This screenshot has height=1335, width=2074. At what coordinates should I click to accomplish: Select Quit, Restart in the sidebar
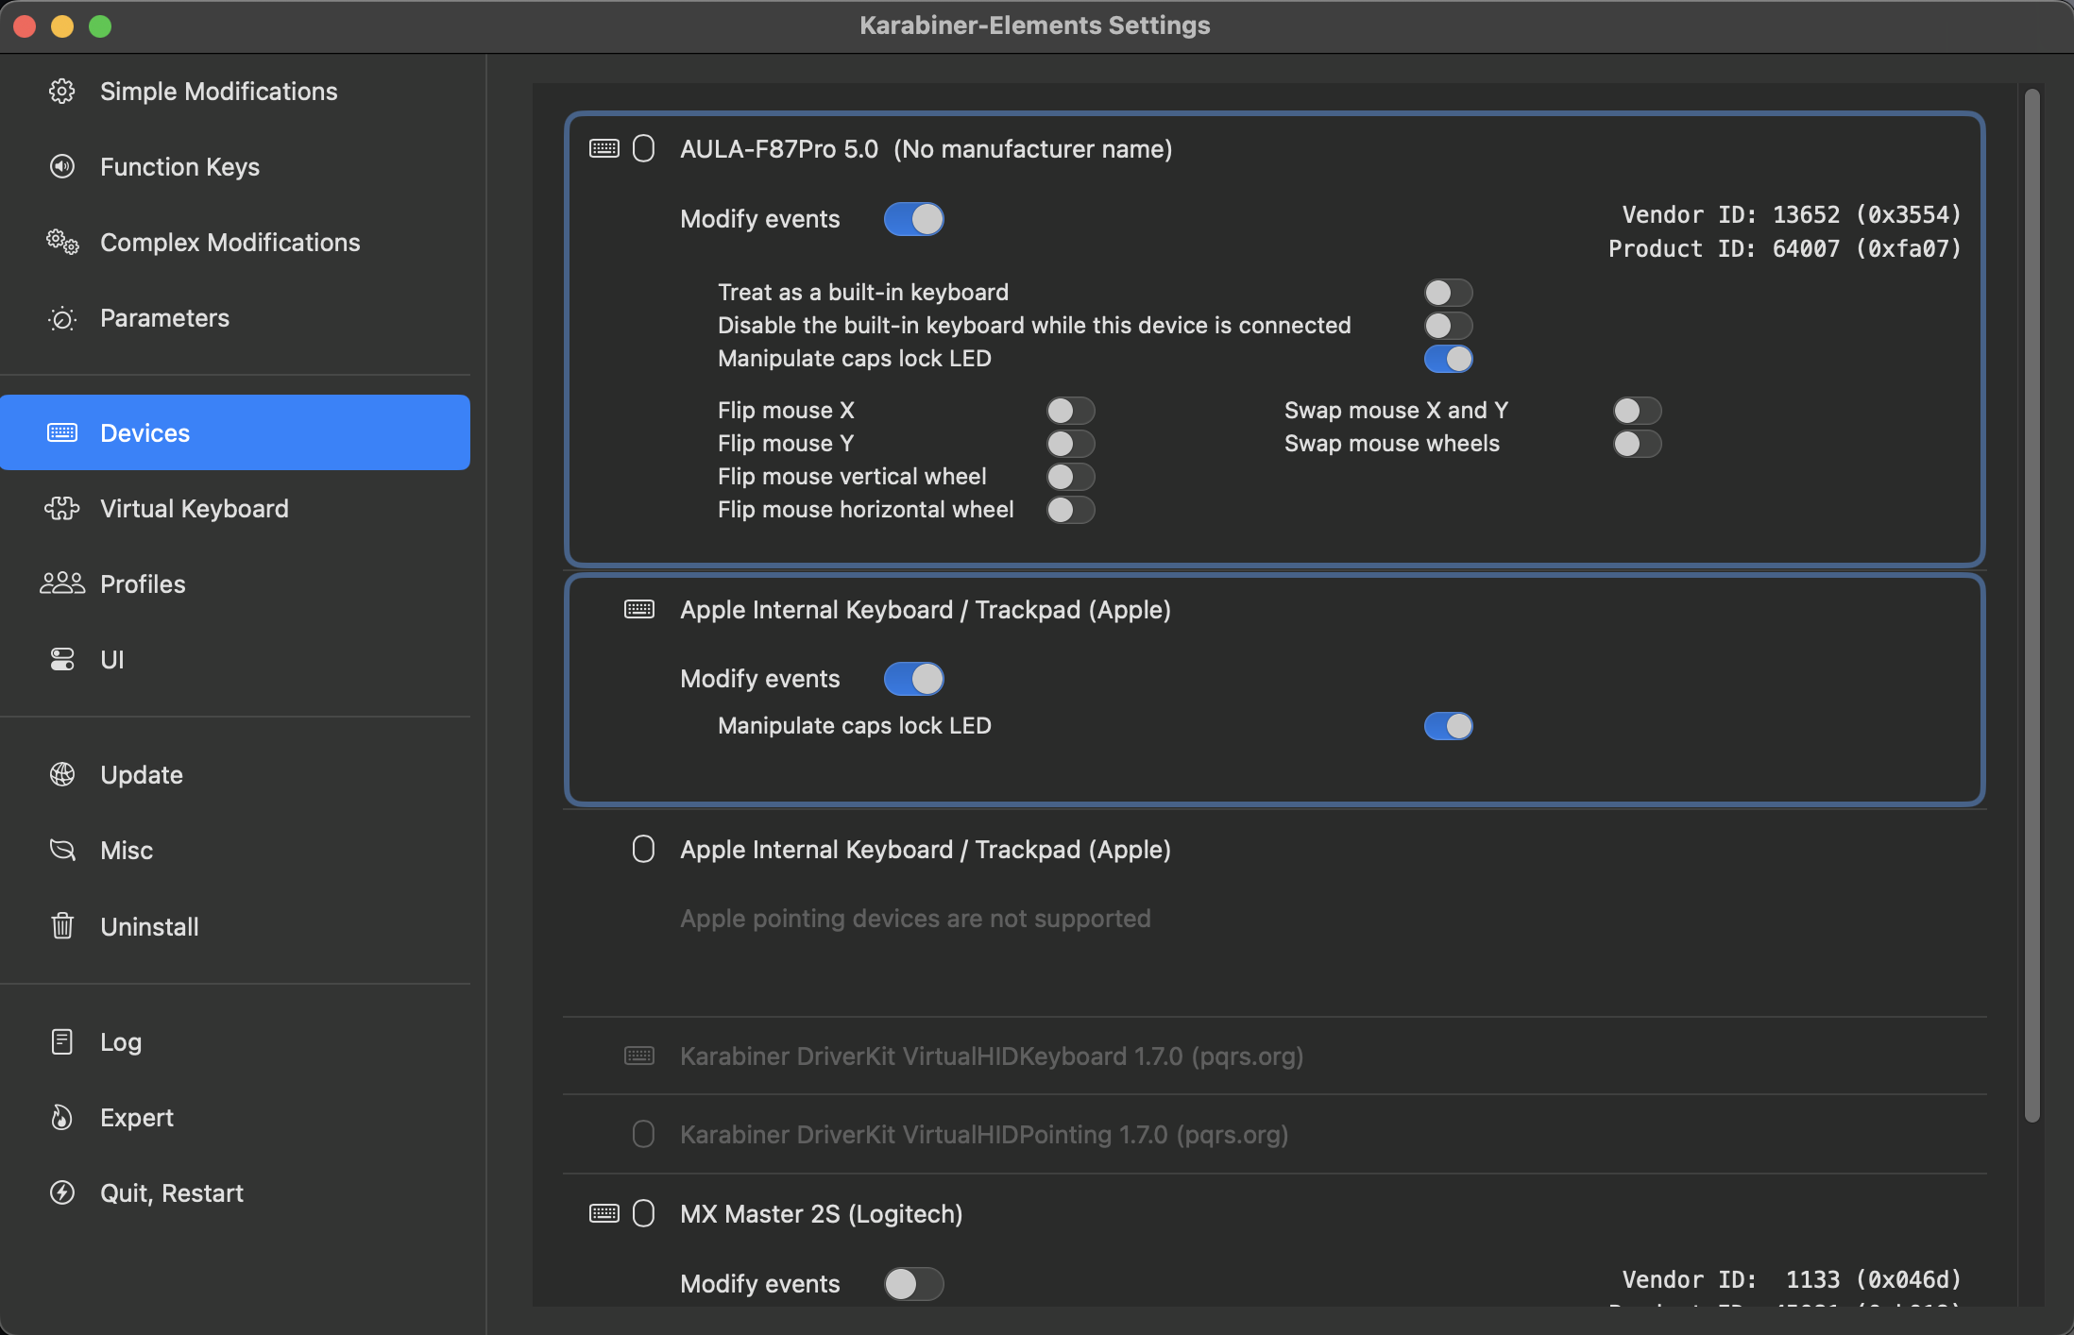pyautogui.click(x=171, y=1193)
